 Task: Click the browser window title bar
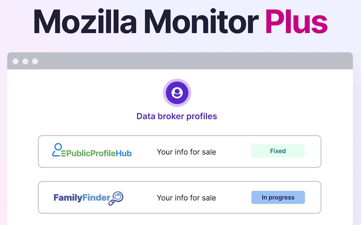(180, 61)
